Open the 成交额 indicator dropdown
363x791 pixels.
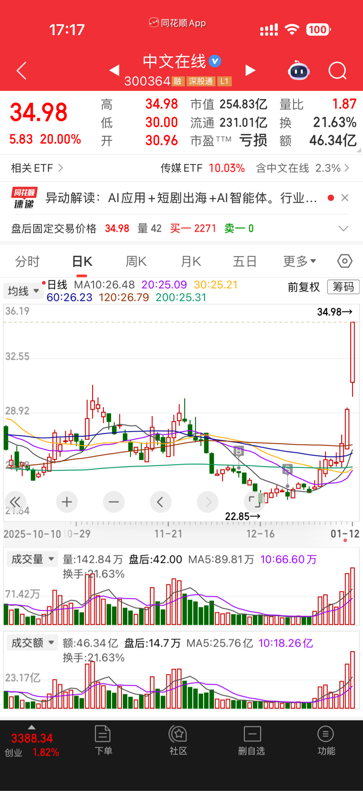coord(32,643)
